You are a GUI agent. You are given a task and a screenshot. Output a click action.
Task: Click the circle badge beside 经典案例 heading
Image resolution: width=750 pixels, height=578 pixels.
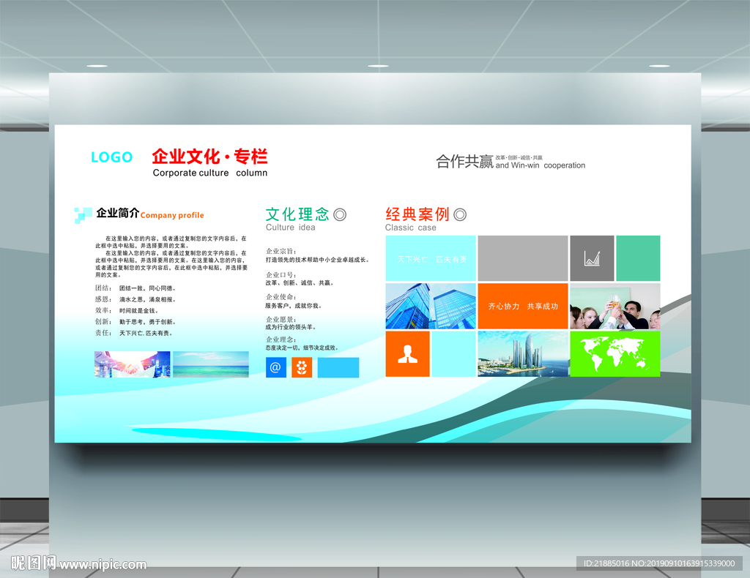point(460,215)
